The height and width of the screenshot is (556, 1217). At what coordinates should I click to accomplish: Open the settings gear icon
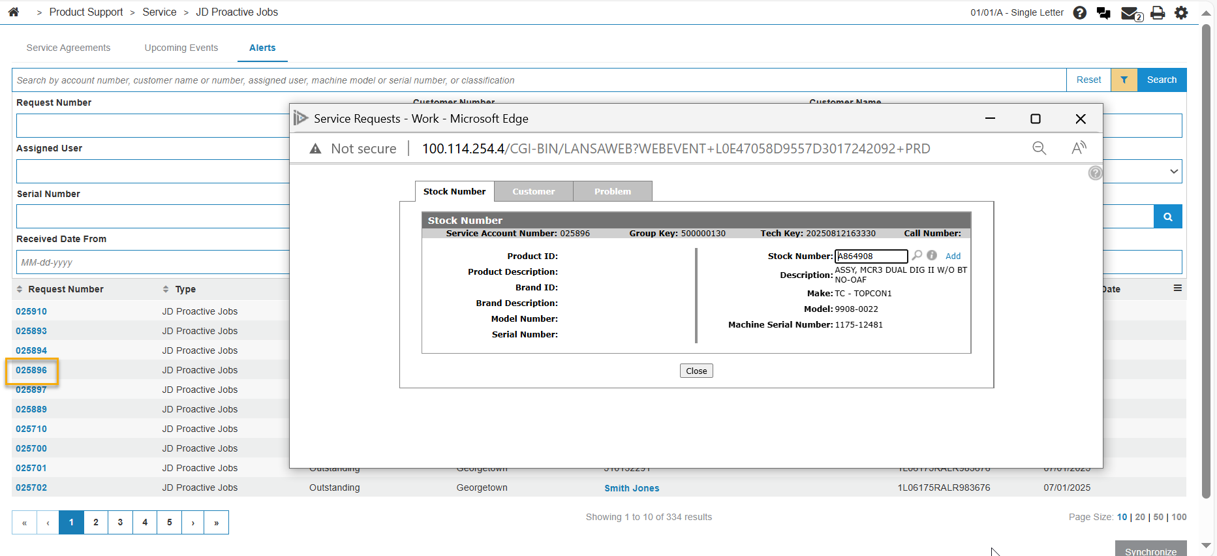pyautogui.click(x=1181, y=13)
